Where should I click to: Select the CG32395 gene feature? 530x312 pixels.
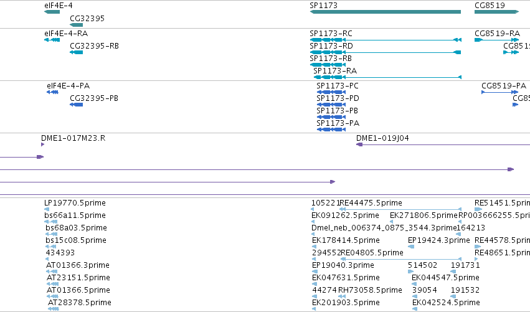[x=76, y=25]
